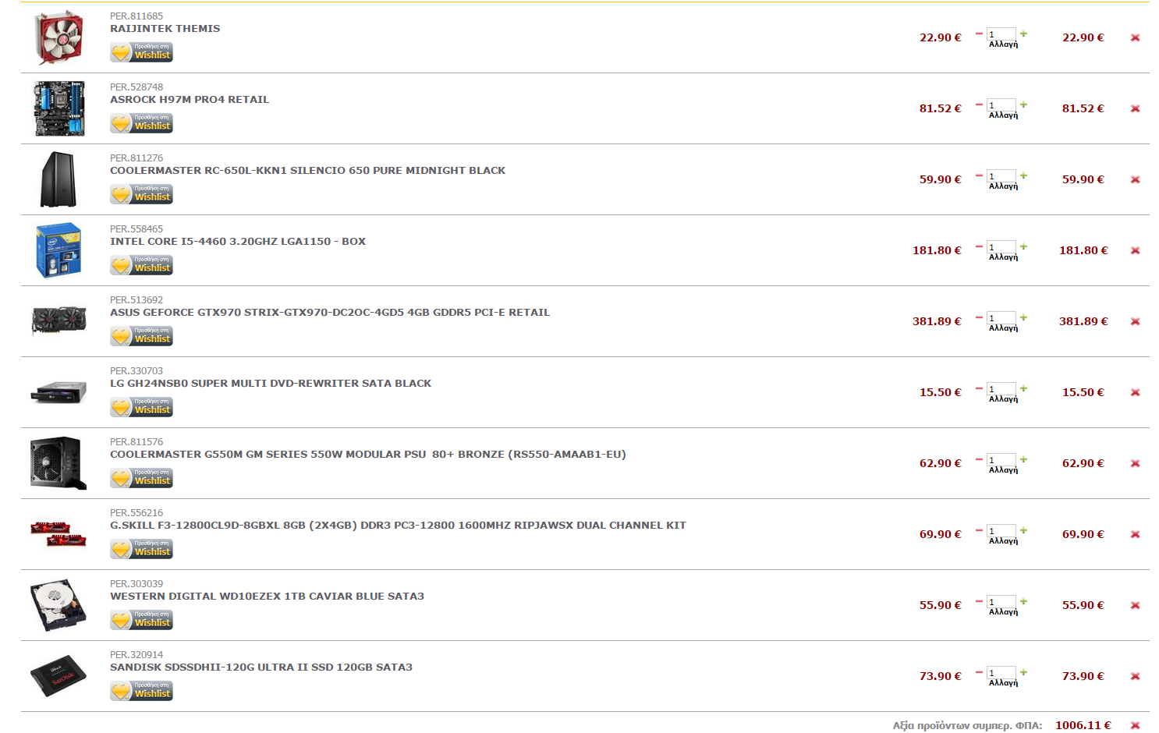Remove Western Digital WD10EZEX from cart
1159x733 pixels.
pos(1135,605)
